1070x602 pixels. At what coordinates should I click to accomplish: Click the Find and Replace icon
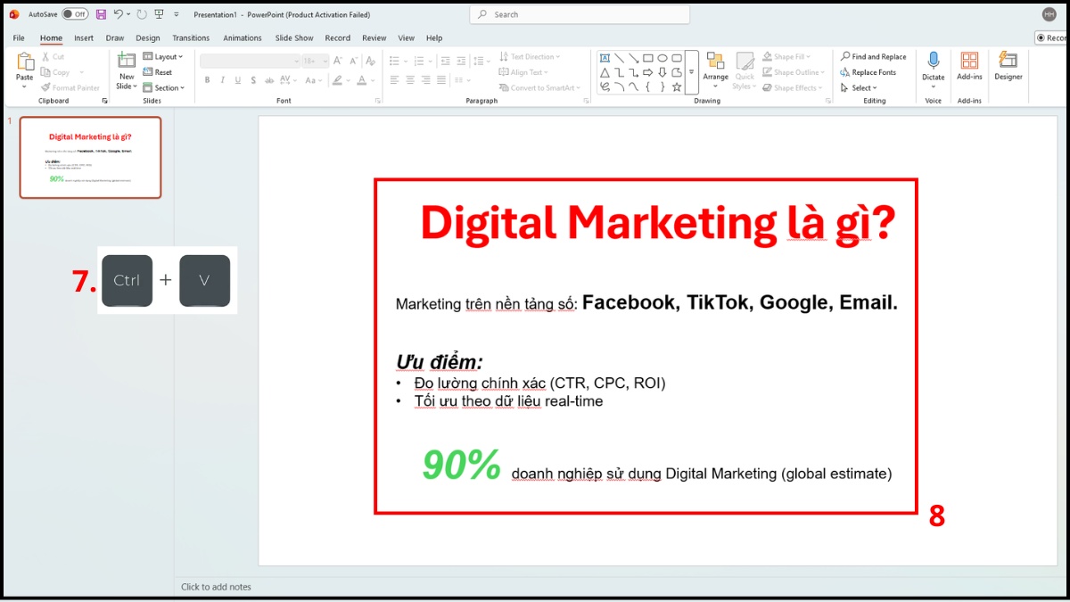[x=844, y=56]
